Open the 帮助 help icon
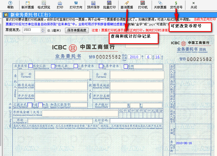217x156 pixels. point(10,5)
